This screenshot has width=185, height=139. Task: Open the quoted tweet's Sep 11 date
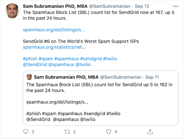coord(152,77)
